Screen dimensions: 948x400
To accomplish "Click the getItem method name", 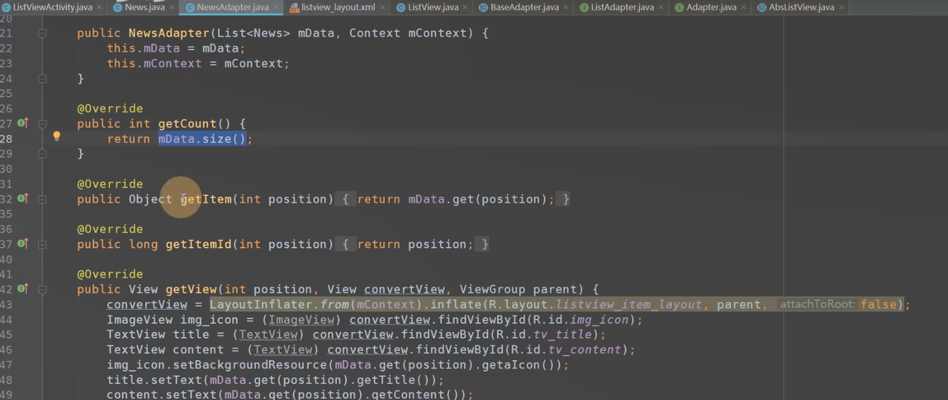I will [x=206, y=199].
